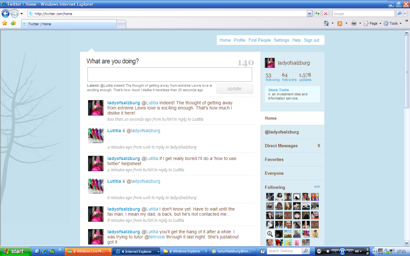
Task: Click the update button
Action: [234, 88]
